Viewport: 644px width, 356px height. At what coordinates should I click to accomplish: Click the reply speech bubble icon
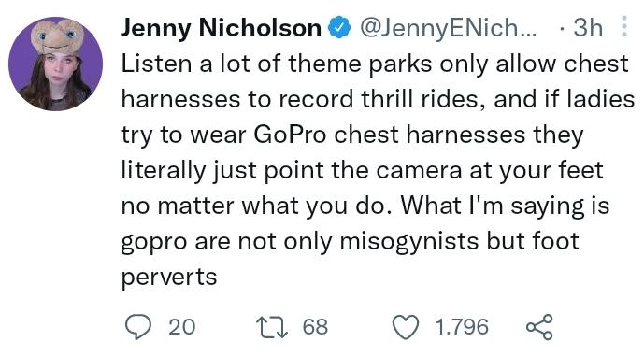coord(138,327)
